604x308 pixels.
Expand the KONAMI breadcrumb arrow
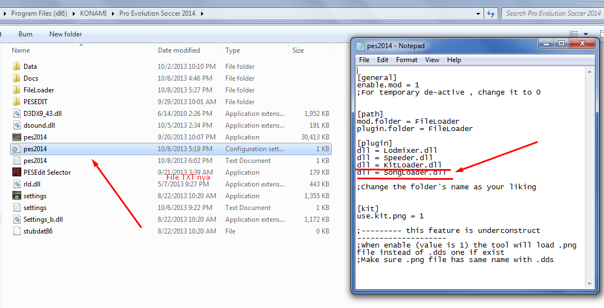click(x=113, y=13)
